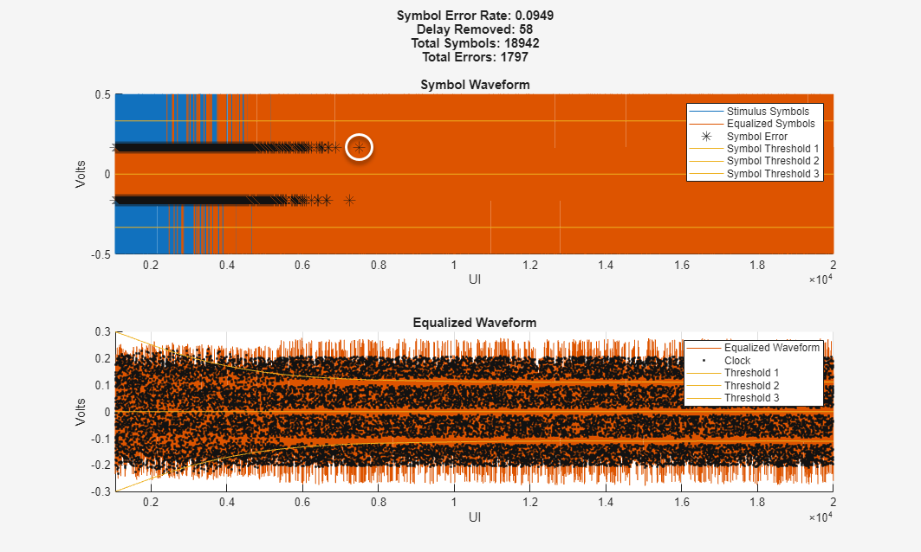This screenshot has height=552, width=921.
Task: Select Symbol Threshold 3 in legend
Action: [x=773, y=174]
